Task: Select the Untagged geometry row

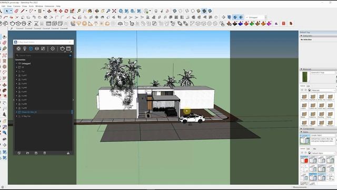Action: click(x=44, y=63)
